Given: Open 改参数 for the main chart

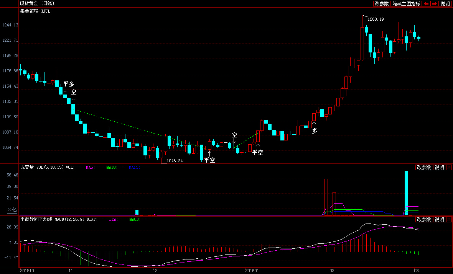Looking at the screenshot, I should (382, 4).
